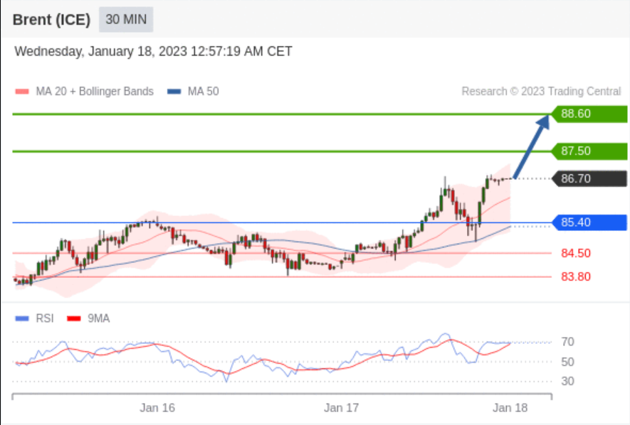Click the black 86.70 current price tag
Image resolution: width=630 pixels, height=425 pixels.
point(589,178)
